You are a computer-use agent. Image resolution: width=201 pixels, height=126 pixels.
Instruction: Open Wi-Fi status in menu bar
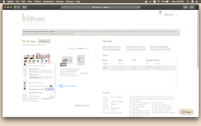click(x=159, y=2)
